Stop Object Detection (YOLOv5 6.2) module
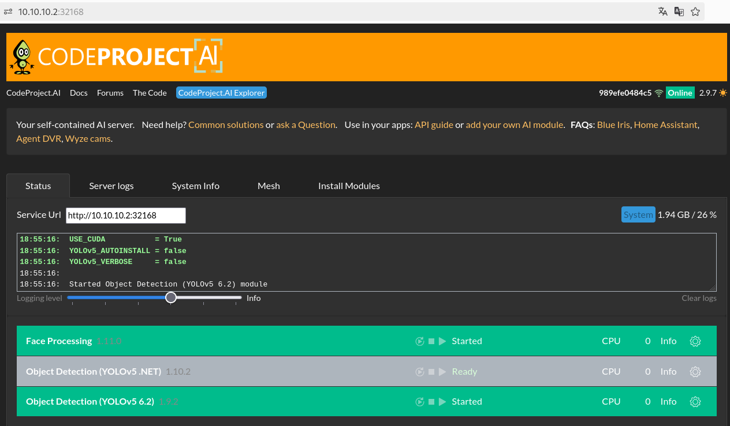This screenshot has width=730, height=426. [x=431, y=402]
